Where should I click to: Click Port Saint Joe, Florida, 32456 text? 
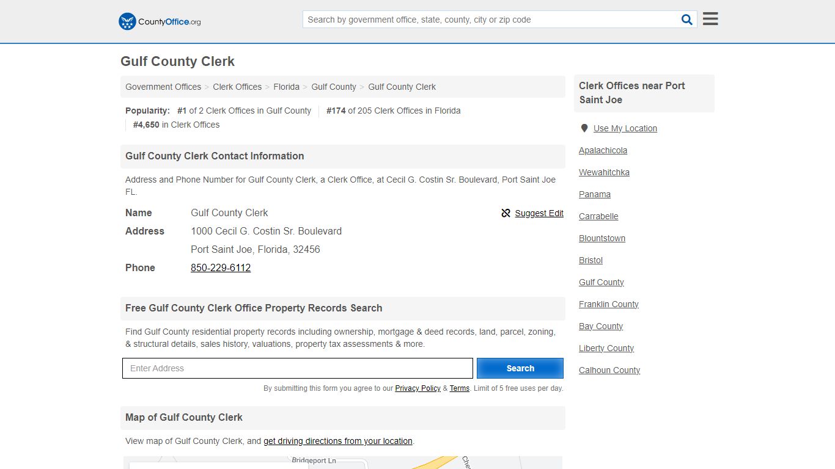256,249
